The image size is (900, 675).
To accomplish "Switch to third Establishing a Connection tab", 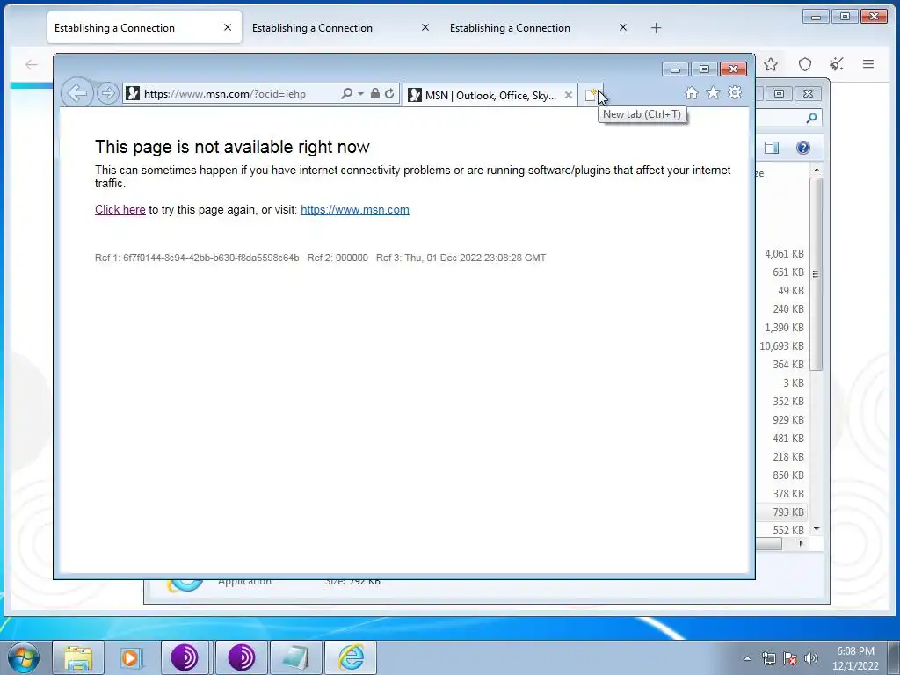I will click(x=540, y=27).
